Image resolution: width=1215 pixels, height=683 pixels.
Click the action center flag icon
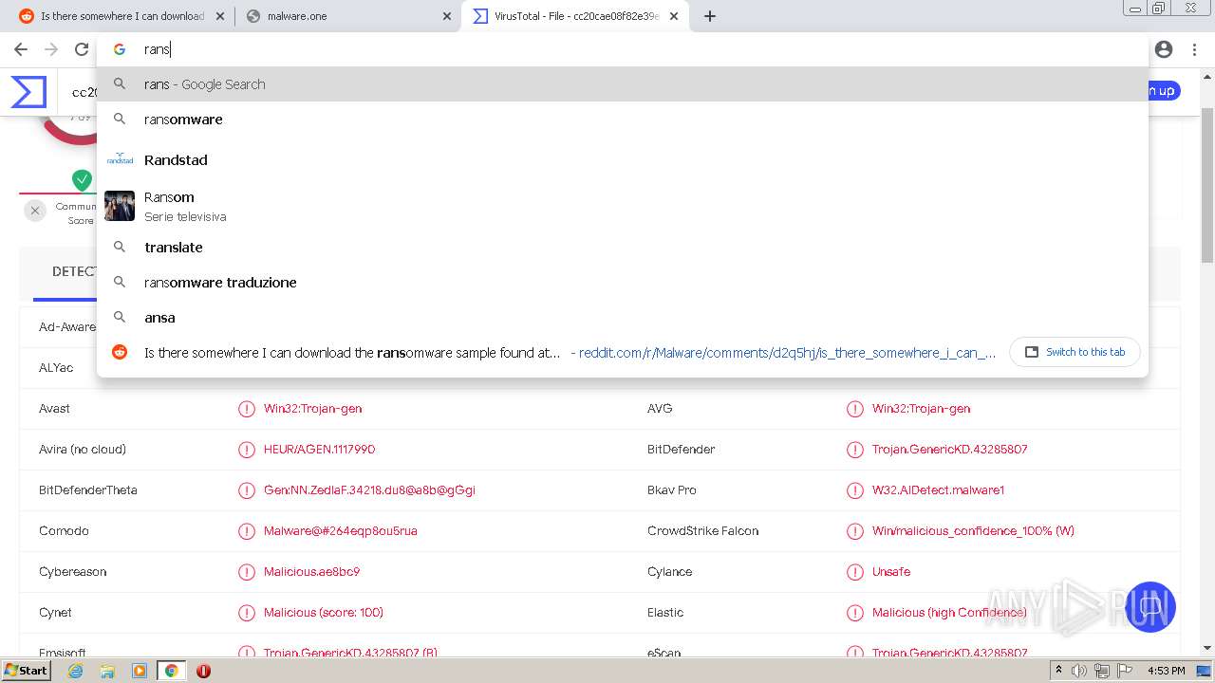[1124, 671]
